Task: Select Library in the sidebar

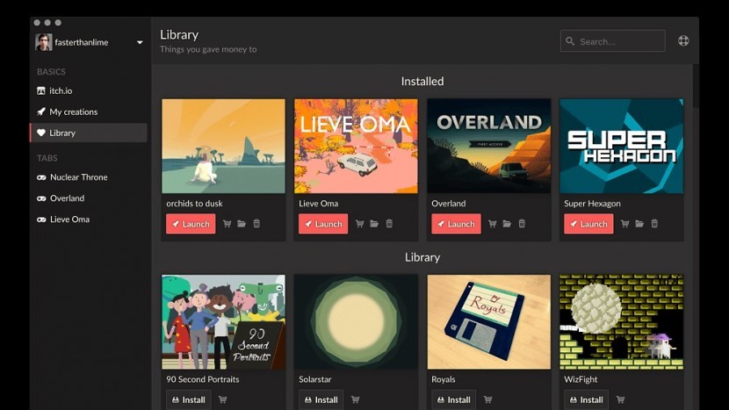Action: coord(89,133)
